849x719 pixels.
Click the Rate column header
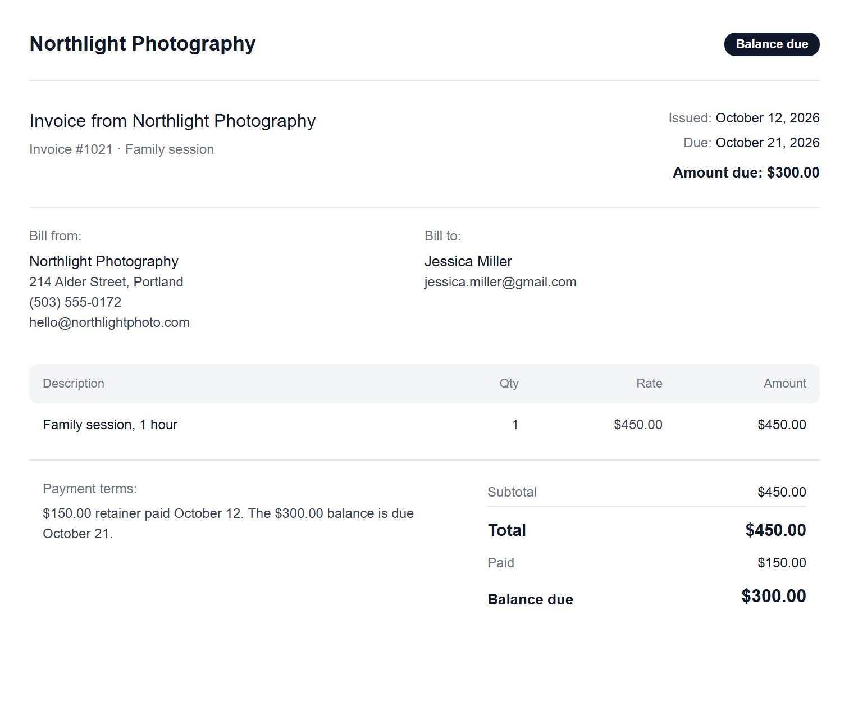[649, 384]
